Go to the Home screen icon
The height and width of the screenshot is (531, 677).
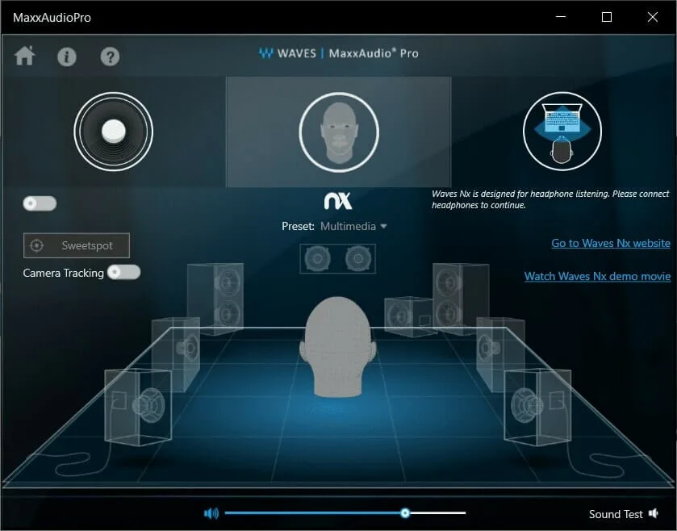pos(24,56)
